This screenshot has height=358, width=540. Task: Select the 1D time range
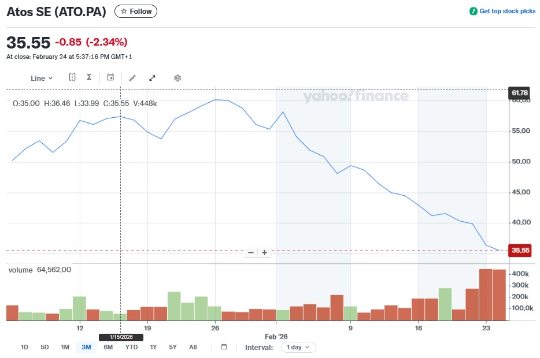coord(24,347)
